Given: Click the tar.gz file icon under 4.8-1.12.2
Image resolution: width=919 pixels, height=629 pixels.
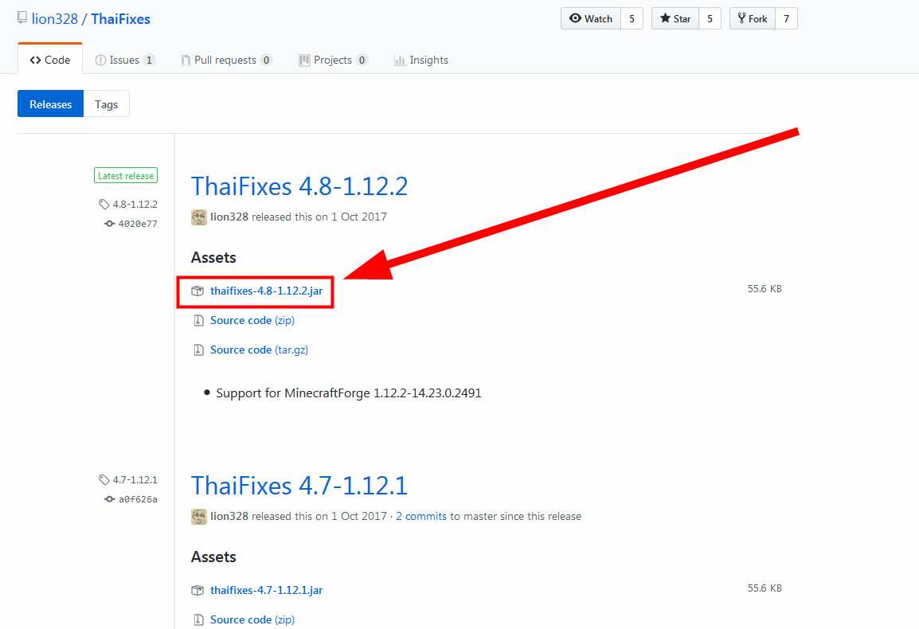Looking at the screenshot, I should [x=198, y=350].
